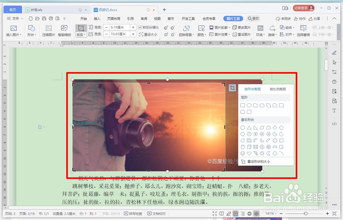343x220 pixels.
Task: Toggle the 锁定纵横比 aspect ratio checkbox
Action: (140, 27)
